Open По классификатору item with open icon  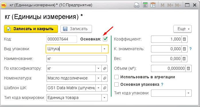coord(105,69)
